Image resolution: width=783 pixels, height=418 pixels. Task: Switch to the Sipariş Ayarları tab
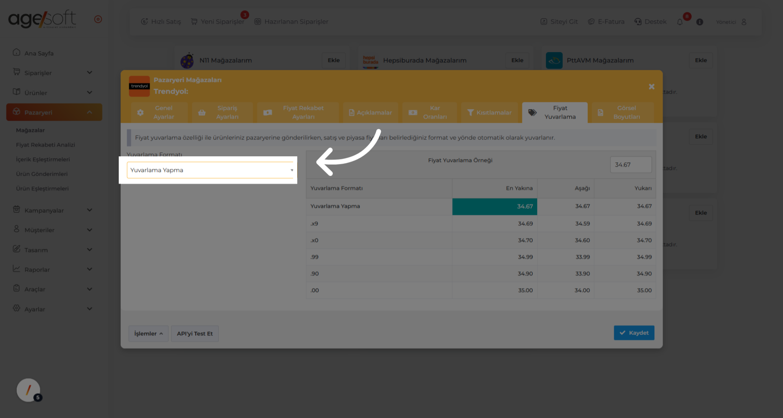click(222, 112)
